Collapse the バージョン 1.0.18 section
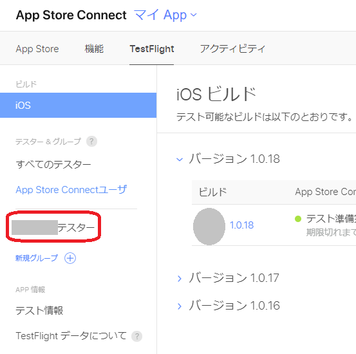356x354 pixels. point(180,159)
